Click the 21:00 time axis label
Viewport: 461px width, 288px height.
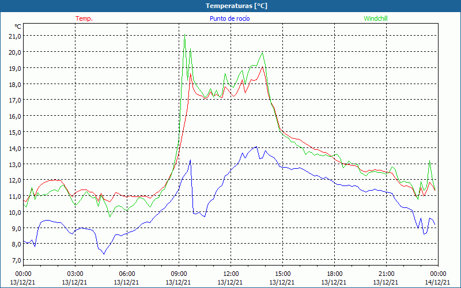pos(386,274)
